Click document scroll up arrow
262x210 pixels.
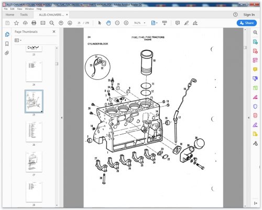pyautogui.click(x=245, y=30)
